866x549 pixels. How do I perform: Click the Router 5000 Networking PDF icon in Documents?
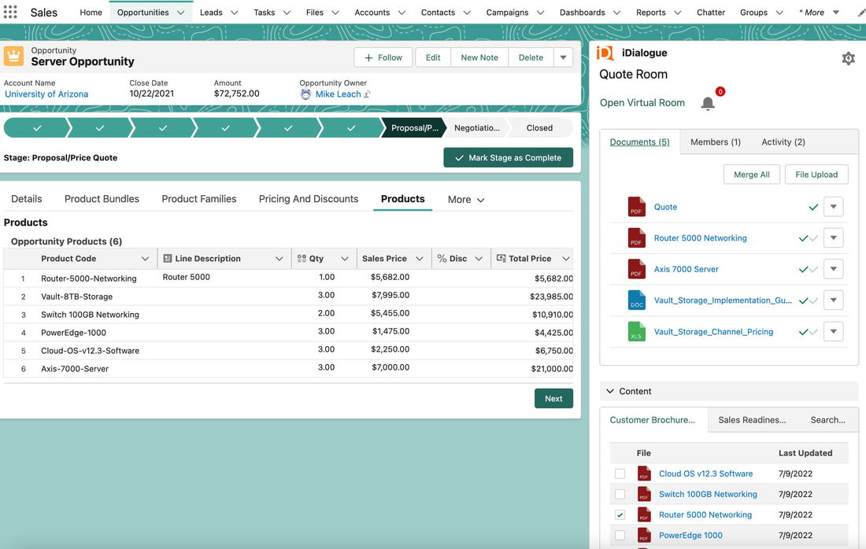[636, 238]
